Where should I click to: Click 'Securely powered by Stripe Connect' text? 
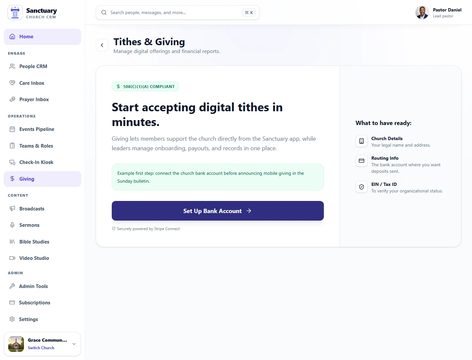point(148,229)
